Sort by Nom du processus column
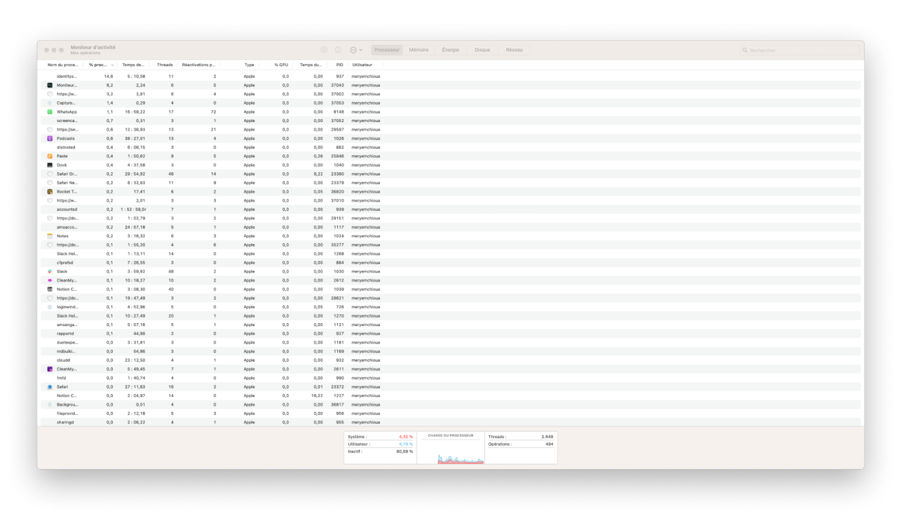Image resolution: width=898 pixels, height=523 pixels. pos(63,65)
